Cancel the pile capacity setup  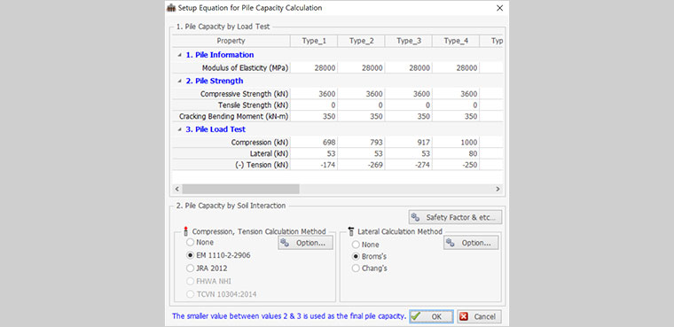(x=479, y=316)
